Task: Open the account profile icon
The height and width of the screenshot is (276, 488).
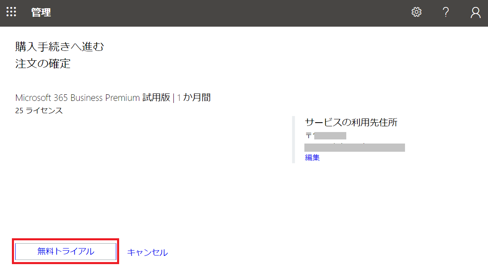Action: pyautogui.click(x=476, y=12)
